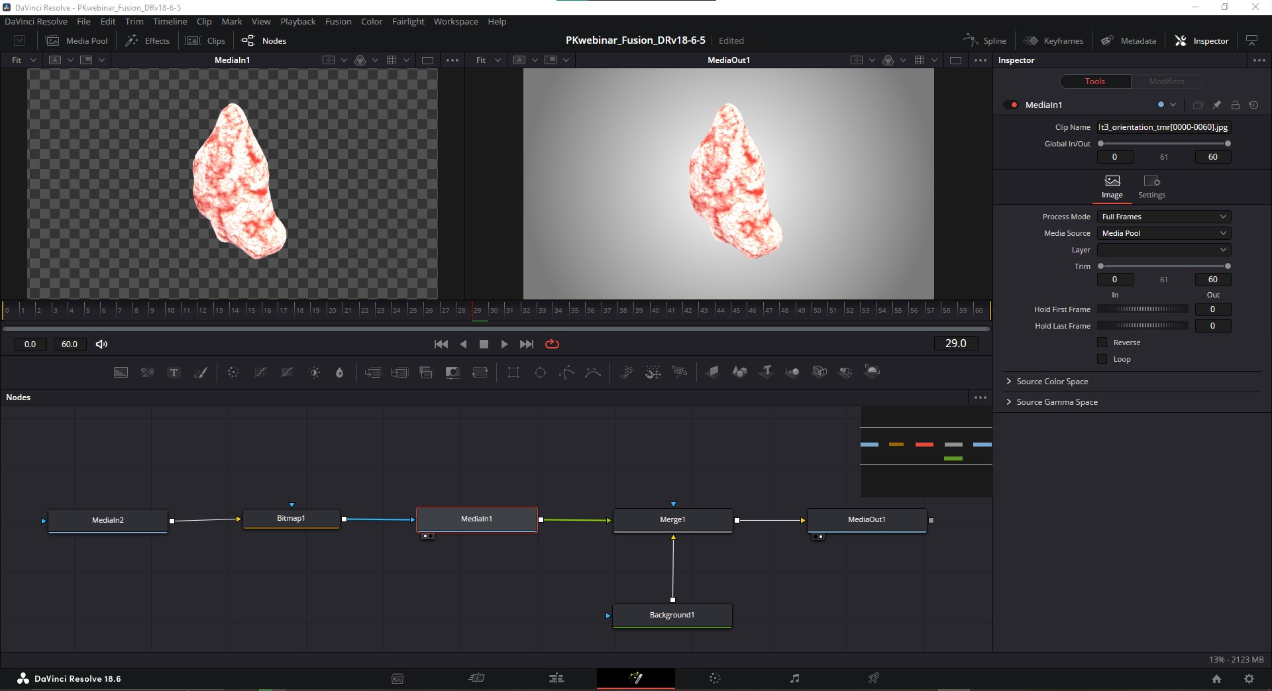
Task: Open Process Mode dropdown
Action: pos(1164,217)
